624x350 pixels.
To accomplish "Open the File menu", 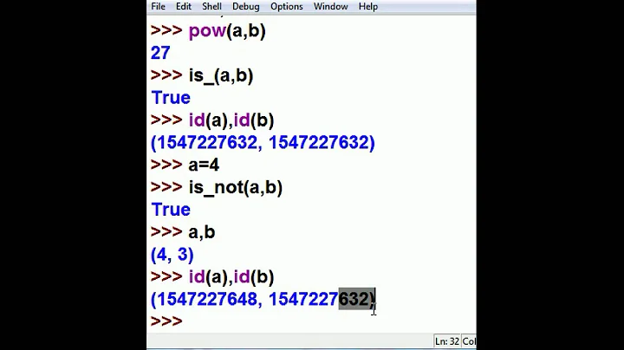I will 158,7.
